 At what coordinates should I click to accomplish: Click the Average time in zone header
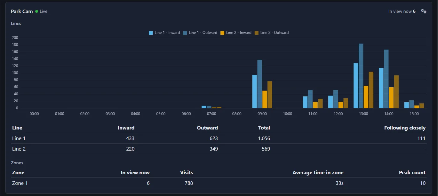click(318, 173)
